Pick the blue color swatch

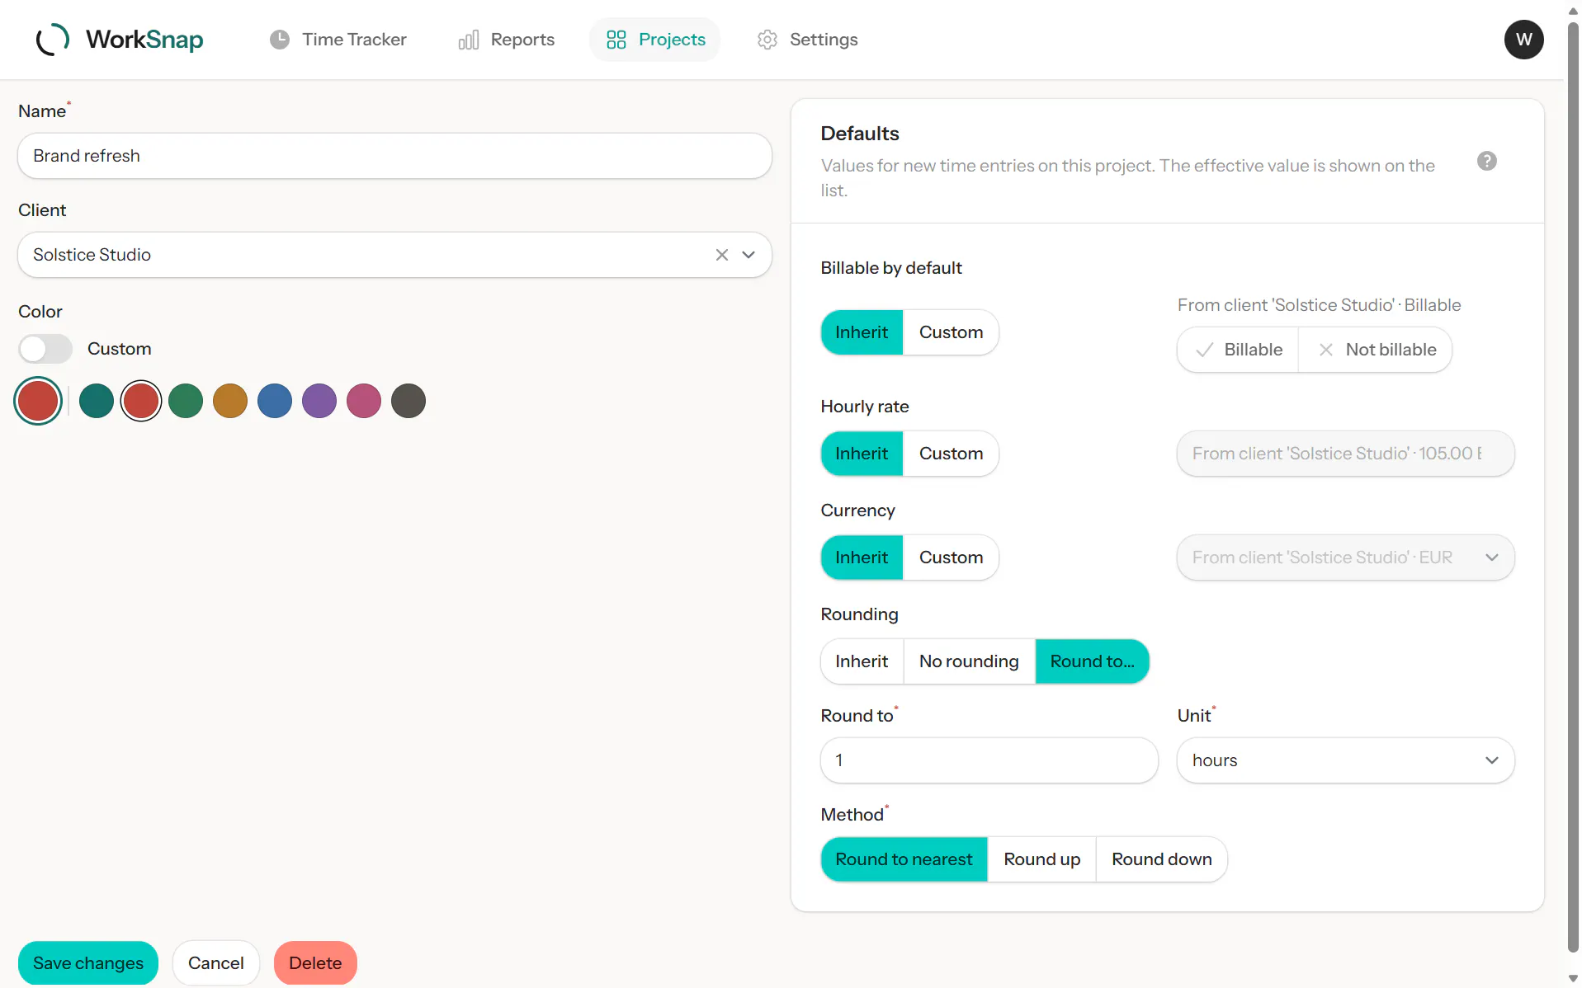click(x=275, y=401)
